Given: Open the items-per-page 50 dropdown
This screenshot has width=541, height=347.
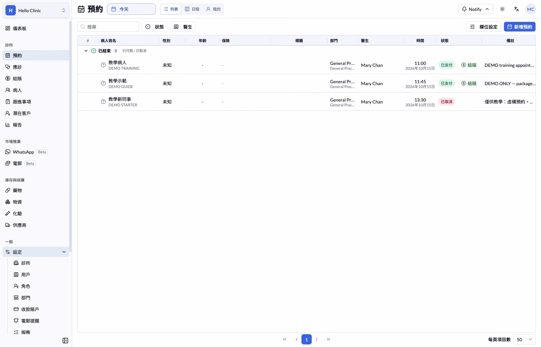Looking at the screenshot, I should pos(524,339).
